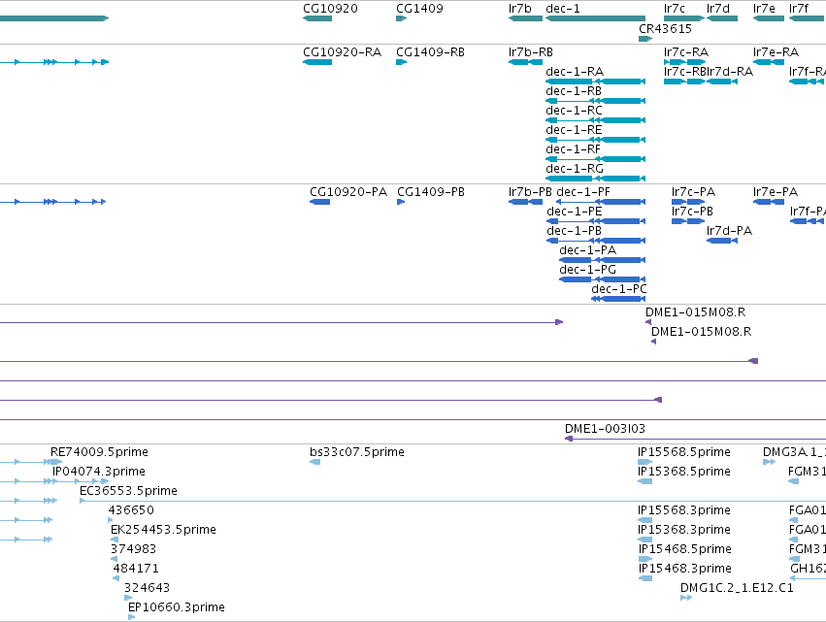
Task: Select the CG1409 gene label
Action: point(420,9)
